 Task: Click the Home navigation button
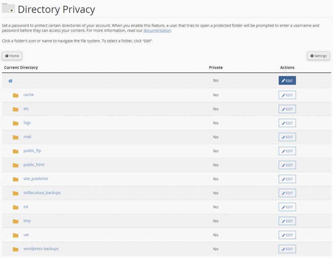click(12, 56)
